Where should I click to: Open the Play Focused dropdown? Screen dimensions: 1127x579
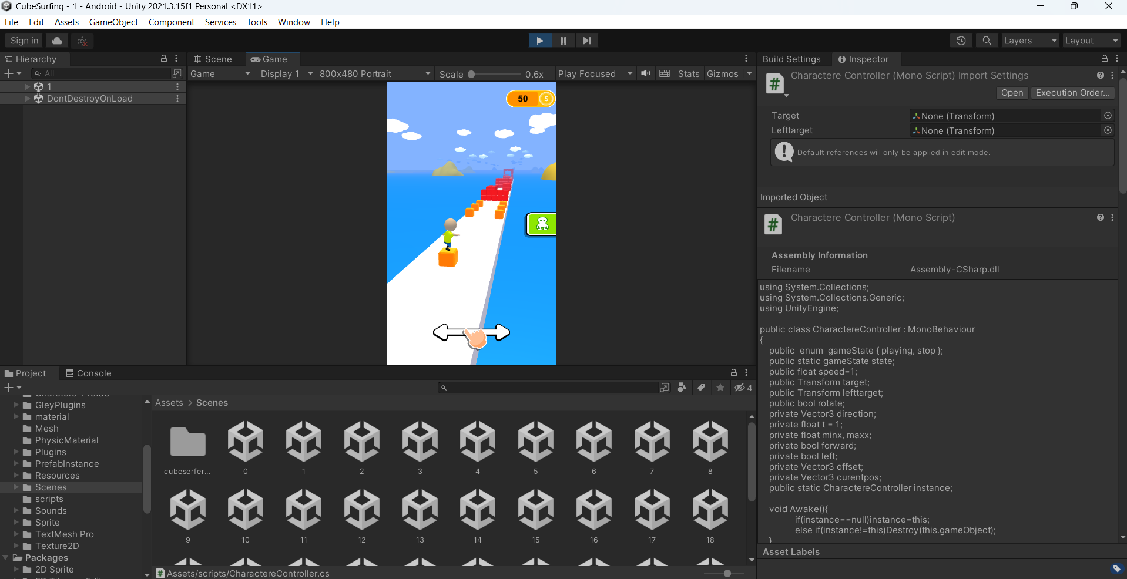[595, 73]
